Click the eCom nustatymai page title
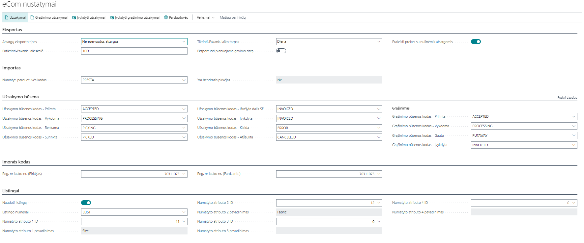Image resolution: width=584 pixels, height=243 pixels. click(29, 4)
